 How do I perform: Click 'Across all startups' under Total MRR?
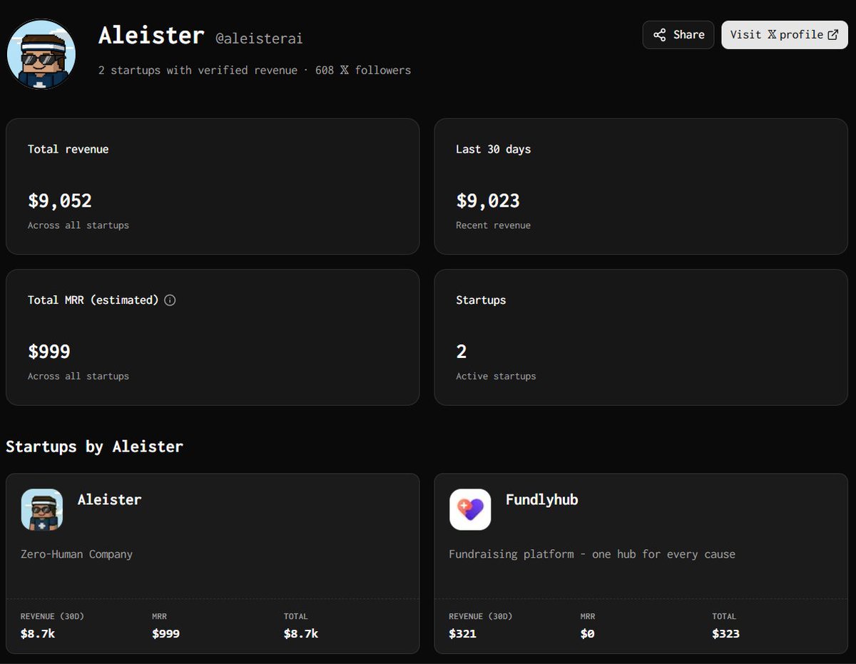pyautogui.click(x=78, y=376)
